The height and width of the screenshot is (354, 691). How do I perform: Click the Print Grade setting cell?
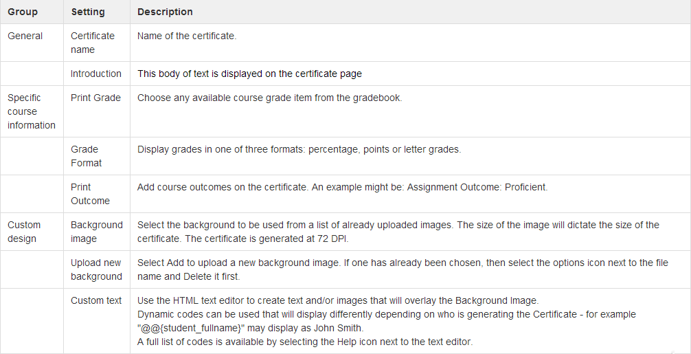click(95, 98)
